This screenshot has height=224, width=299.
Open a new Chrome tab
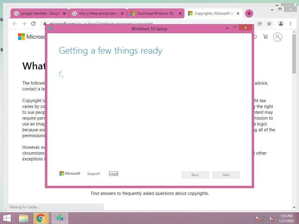click(249, 13)
